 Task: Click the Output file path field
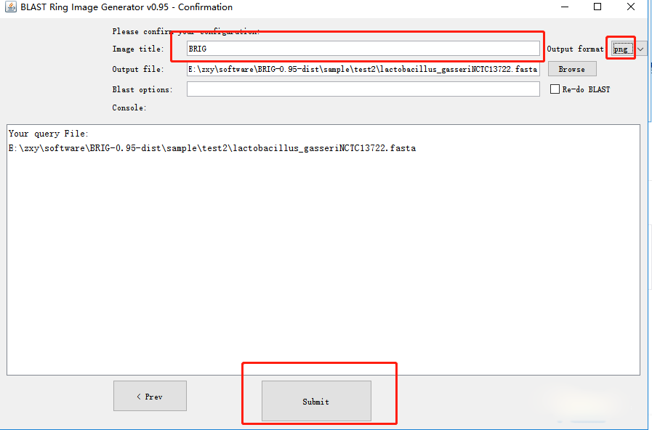pyautogui.click(x=363, y=69)
